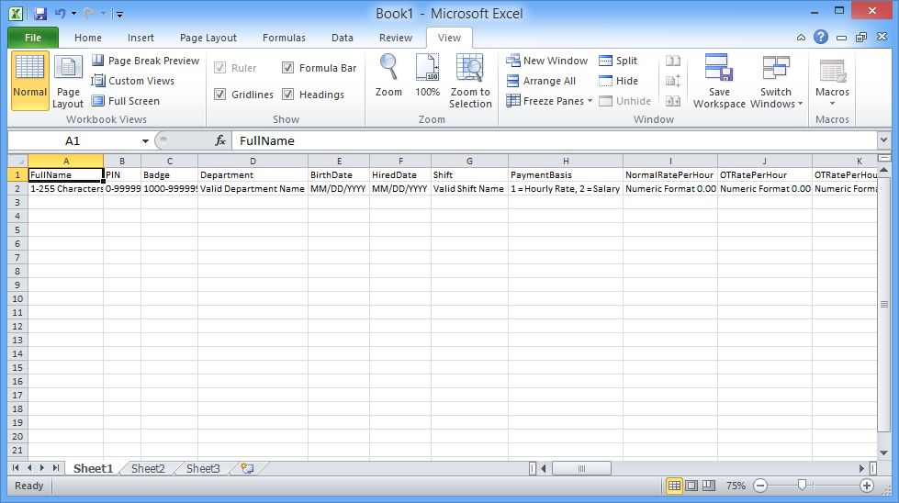Viewport: 899px width, 503px height.
Task: Save the workbook from Quick Access Toolbar
Action: point(40,13)
